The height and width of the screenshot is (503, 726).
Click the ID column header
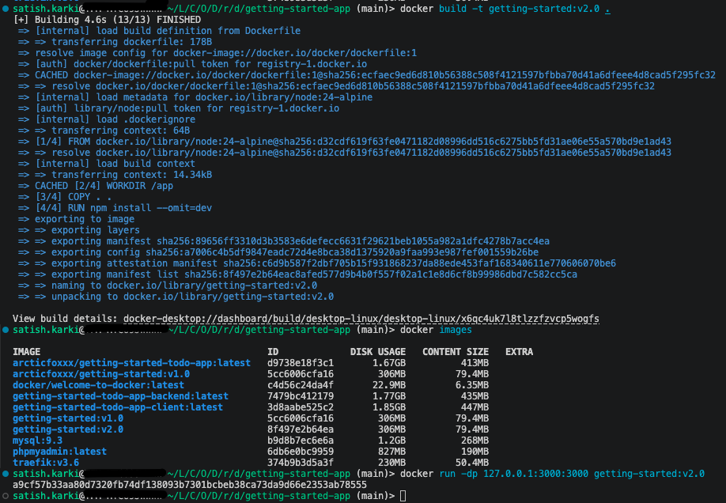tap(273, 351)
